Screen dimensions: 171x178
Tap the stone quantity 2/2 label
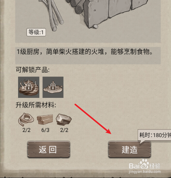[64, 130]
